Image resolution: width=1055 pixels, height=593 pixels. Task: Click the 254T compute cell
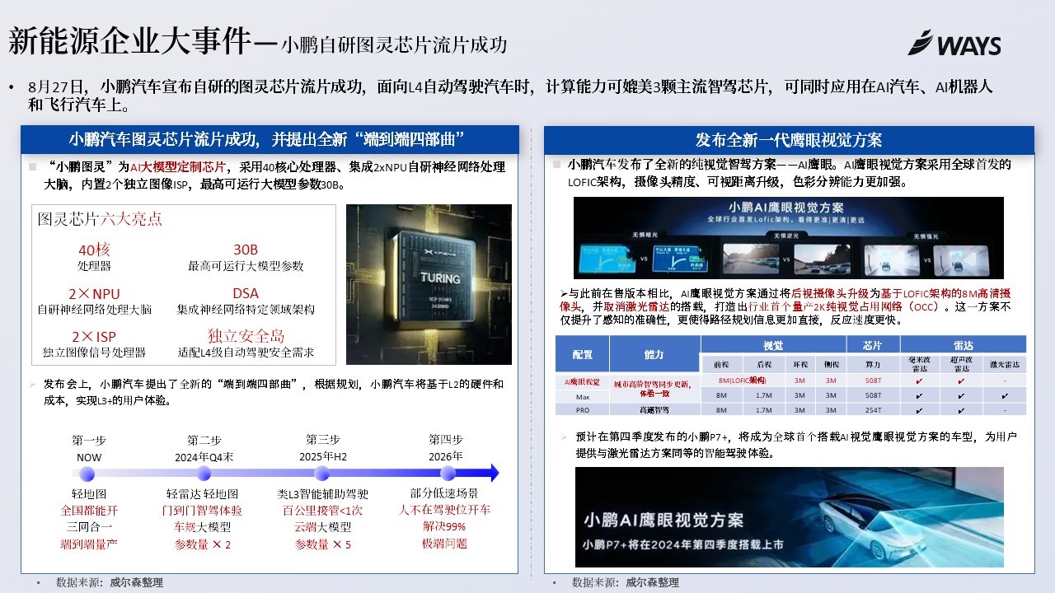(x=873, y=409)
